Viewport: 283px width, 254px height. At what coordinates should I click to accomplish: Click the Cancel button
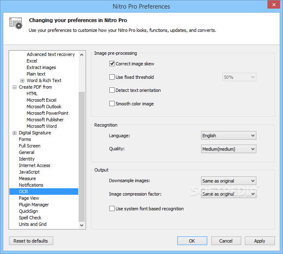(x=226, y=241)
